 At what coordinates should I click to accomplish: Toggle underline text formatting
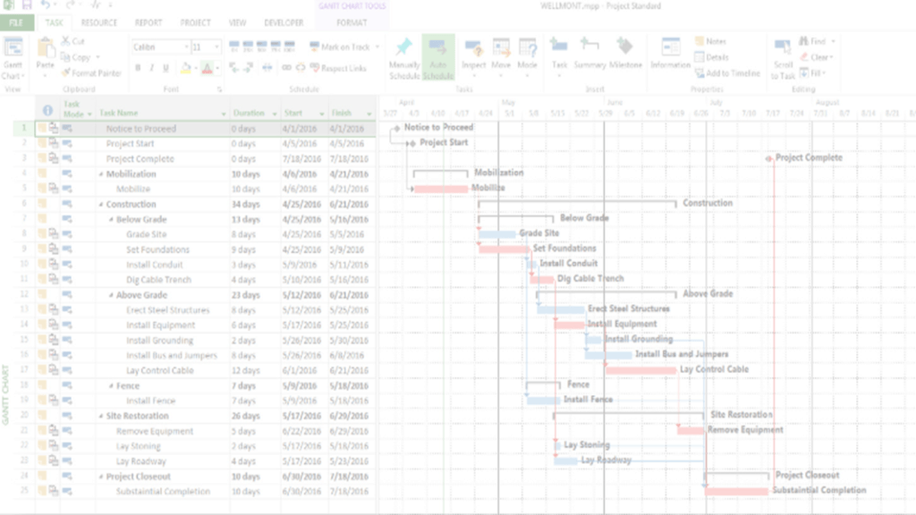click(x=165, y=68)
